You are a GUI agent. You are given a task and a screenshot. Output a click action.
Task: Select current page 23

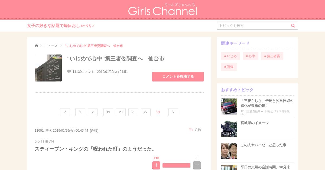coord(158,112)
